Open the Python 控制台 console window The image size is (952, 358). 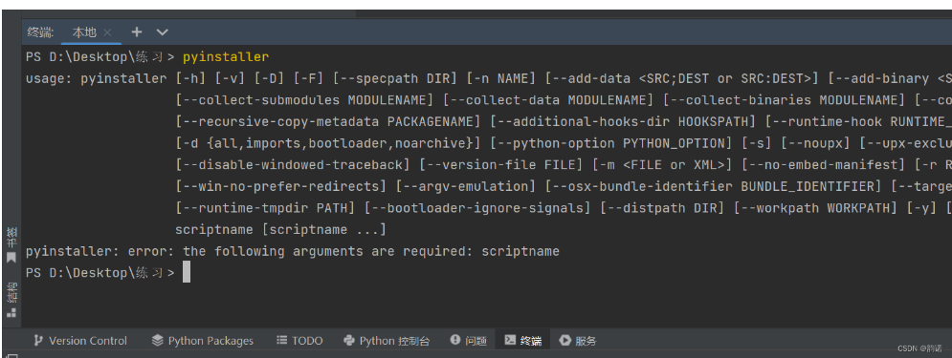point(387,341)
